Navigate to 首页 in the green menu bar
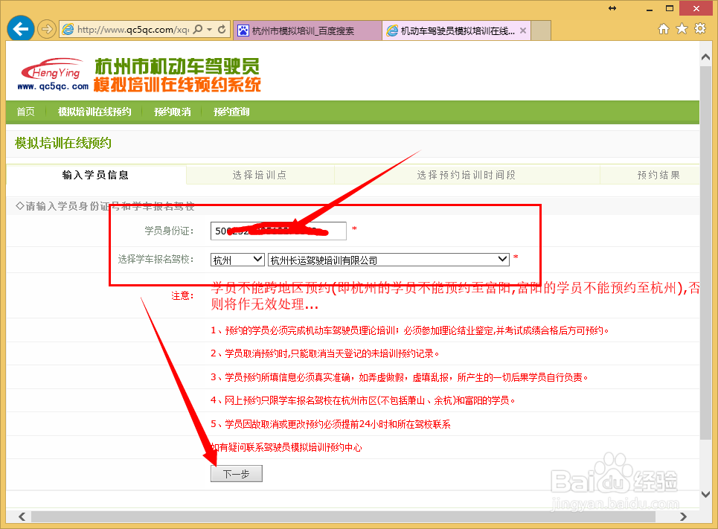The image size is (718, 529). (25, 112)
